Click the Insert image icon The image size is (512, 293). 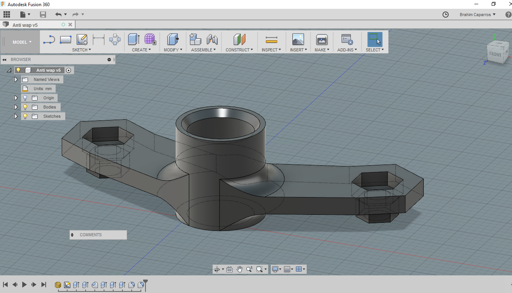click(x=298, y=39)
